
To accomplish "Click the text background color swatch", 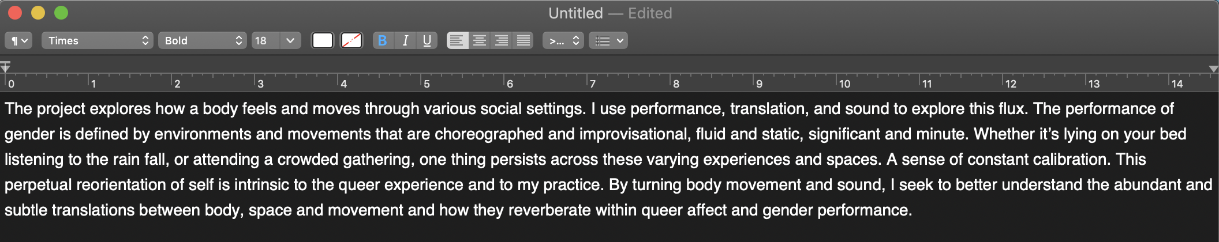I will click(352, 40).
